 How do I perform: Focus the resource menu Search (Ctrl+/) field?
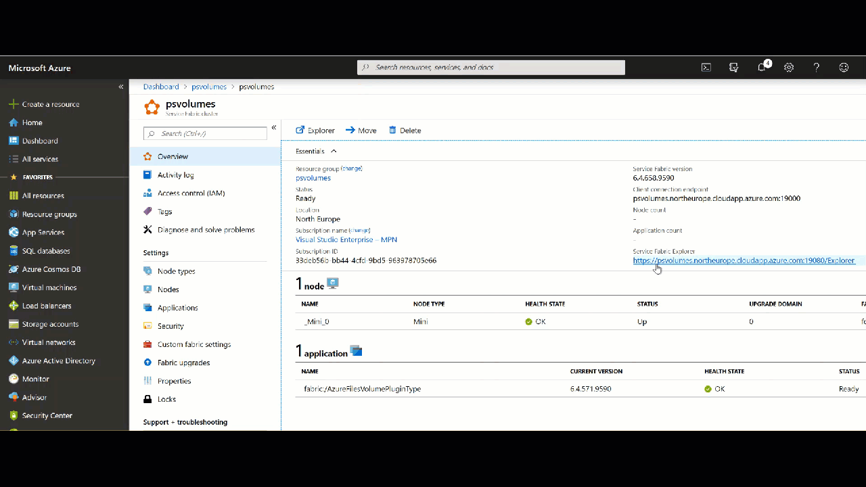[x=205, y=133]
